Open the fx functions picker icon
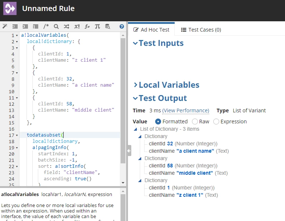 click(87, 26)
